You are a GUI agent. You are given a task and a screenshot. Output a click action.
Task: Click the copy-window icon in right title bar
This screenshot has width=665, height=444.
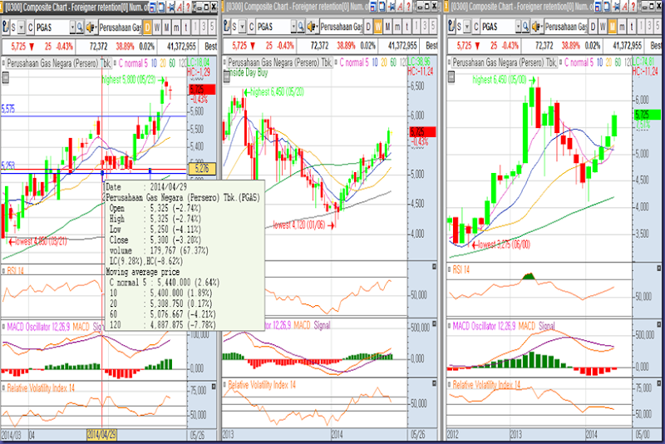coord(607,7)
